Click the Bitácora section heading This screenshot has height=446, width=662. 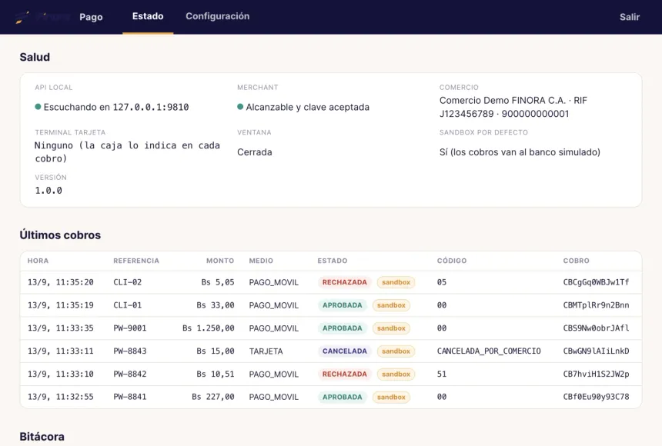point(42,436)
